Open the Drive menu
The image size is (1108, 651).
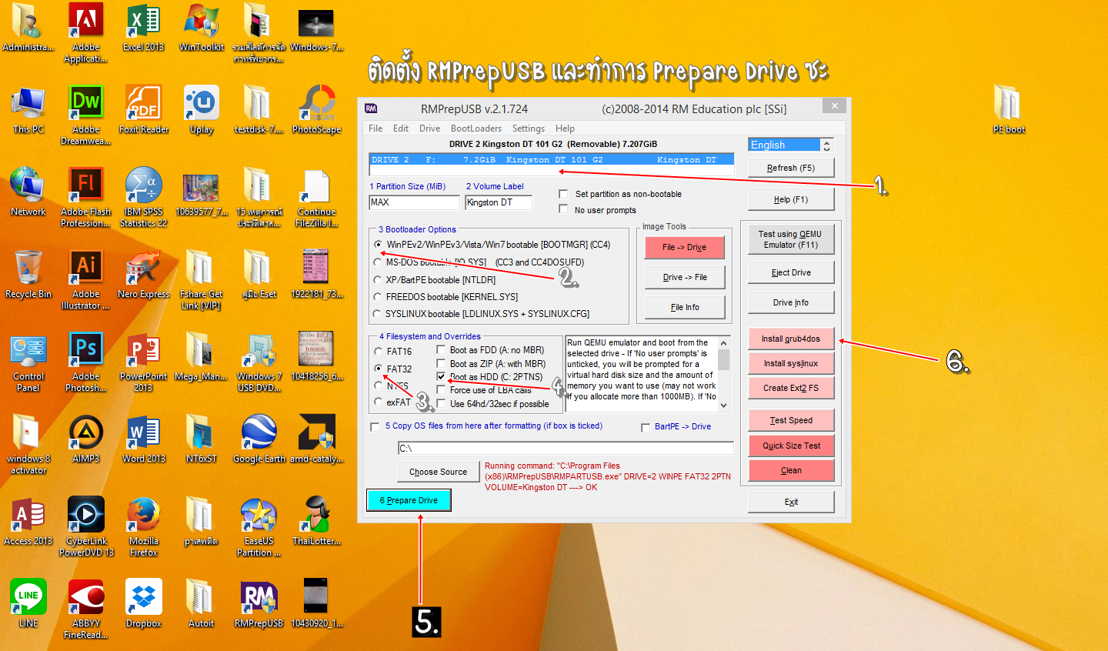click(430, 129)
